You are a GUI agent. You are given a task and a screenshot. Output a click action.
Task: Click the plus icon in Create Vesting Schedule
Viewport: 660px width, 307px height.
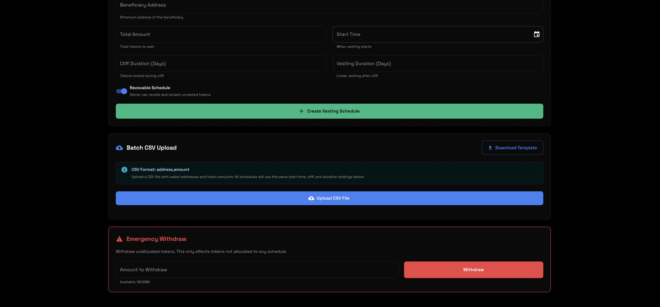click(301, 111)
